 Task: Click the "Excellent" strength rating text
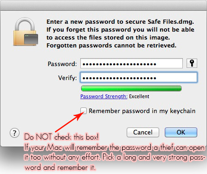[x=139, y=96]
